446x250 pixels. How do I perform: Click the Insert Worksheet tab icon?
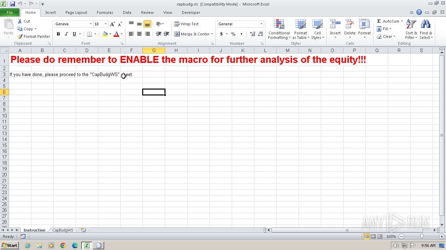[x=83, y=230]
